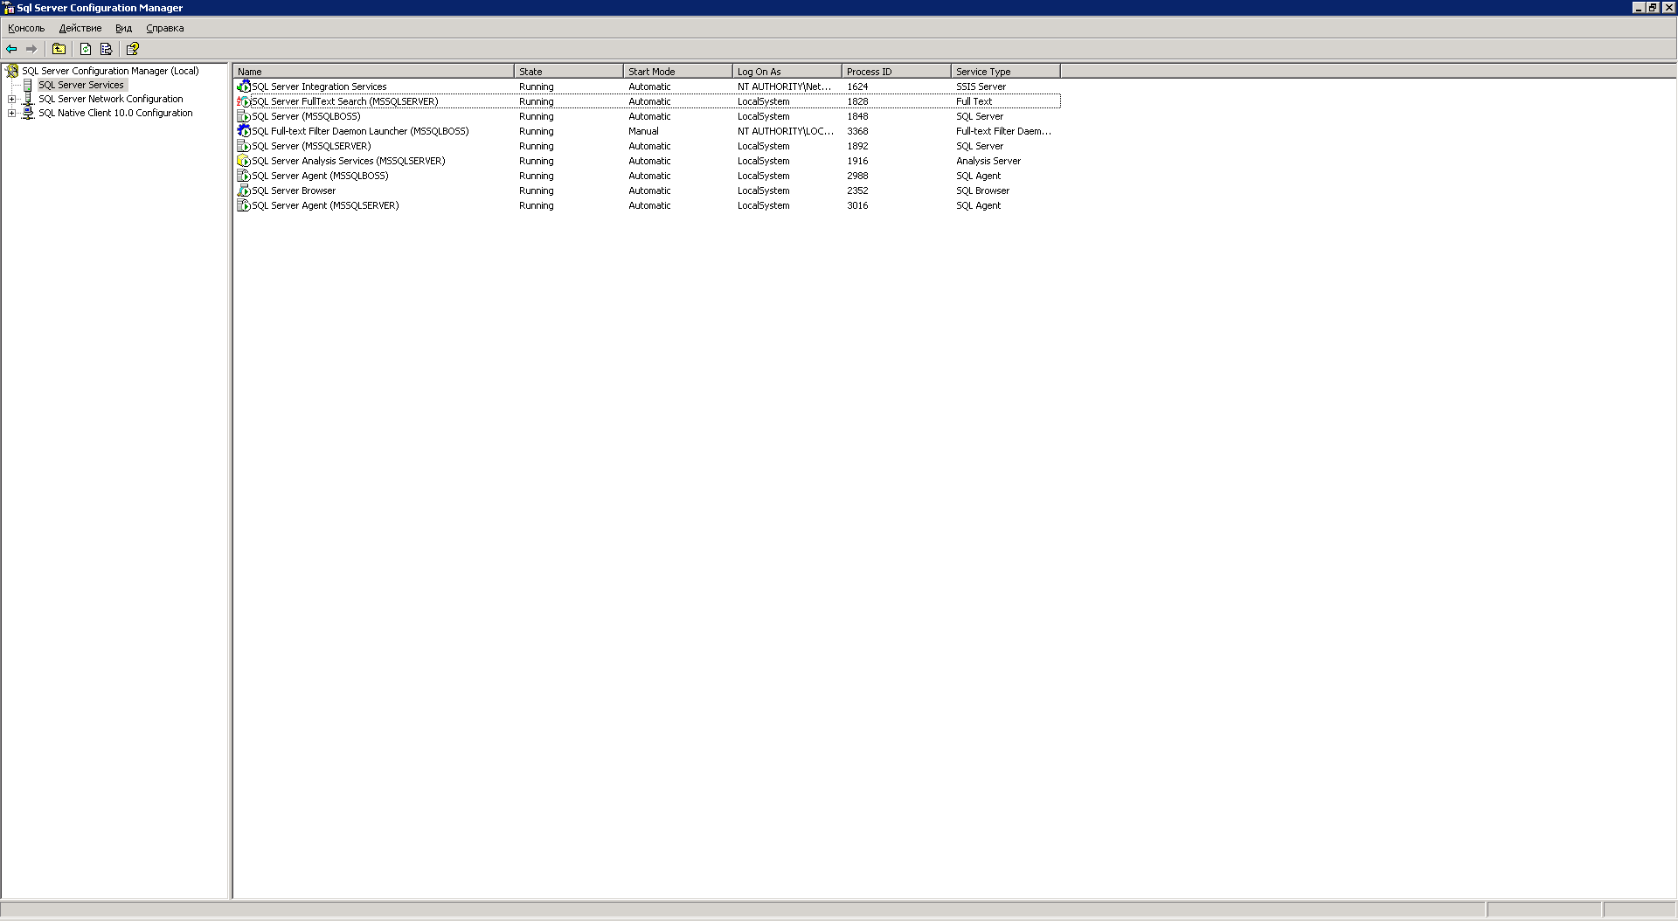Click the Refresh toolbar icon
The height and width of the screenshot is (921, 1678).
[x=86, y=49]
